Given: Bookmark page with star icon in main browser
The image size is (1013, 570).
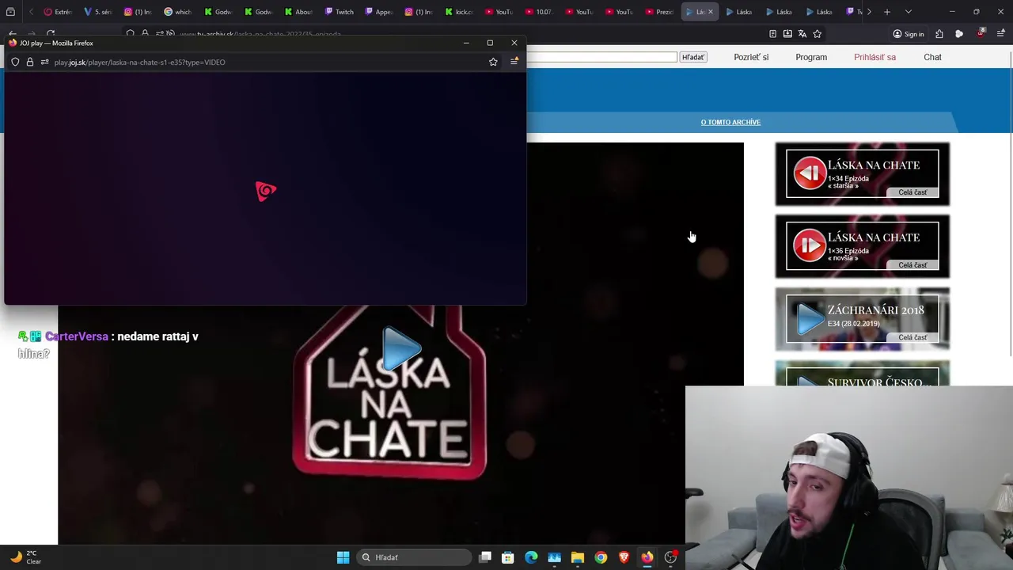Looking at the screenshot, I should click(818, 34).
